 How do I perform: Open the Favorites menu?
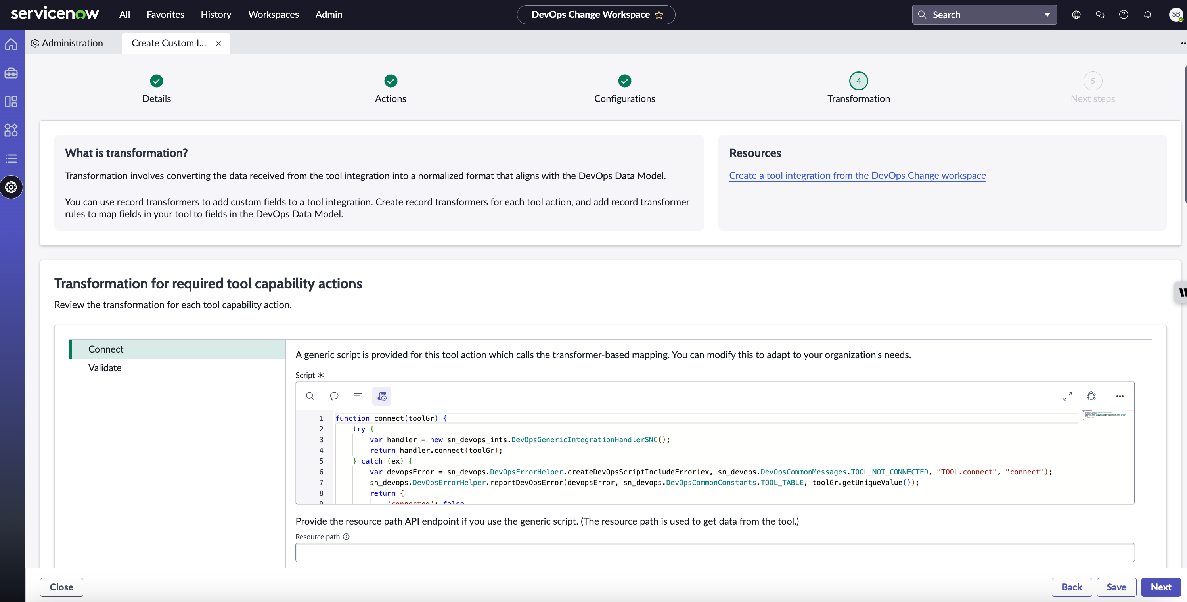(165, 14)
